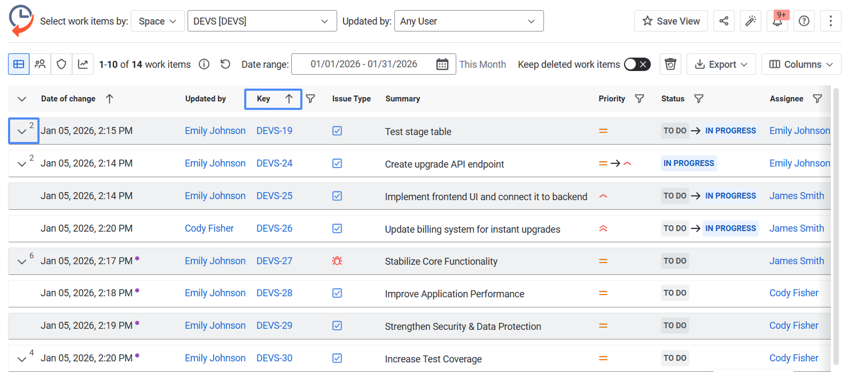This screenshot has width=849, height=372.
Task: Expand the DEVS-27 row changes
Action: pos(22,262)
